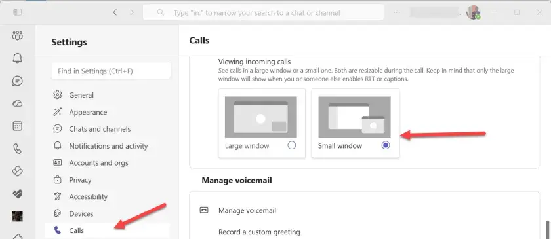The width and height of the screenshot is (551, 239).
Task: Open the profile avatar menu
Action: click(474, 12)
